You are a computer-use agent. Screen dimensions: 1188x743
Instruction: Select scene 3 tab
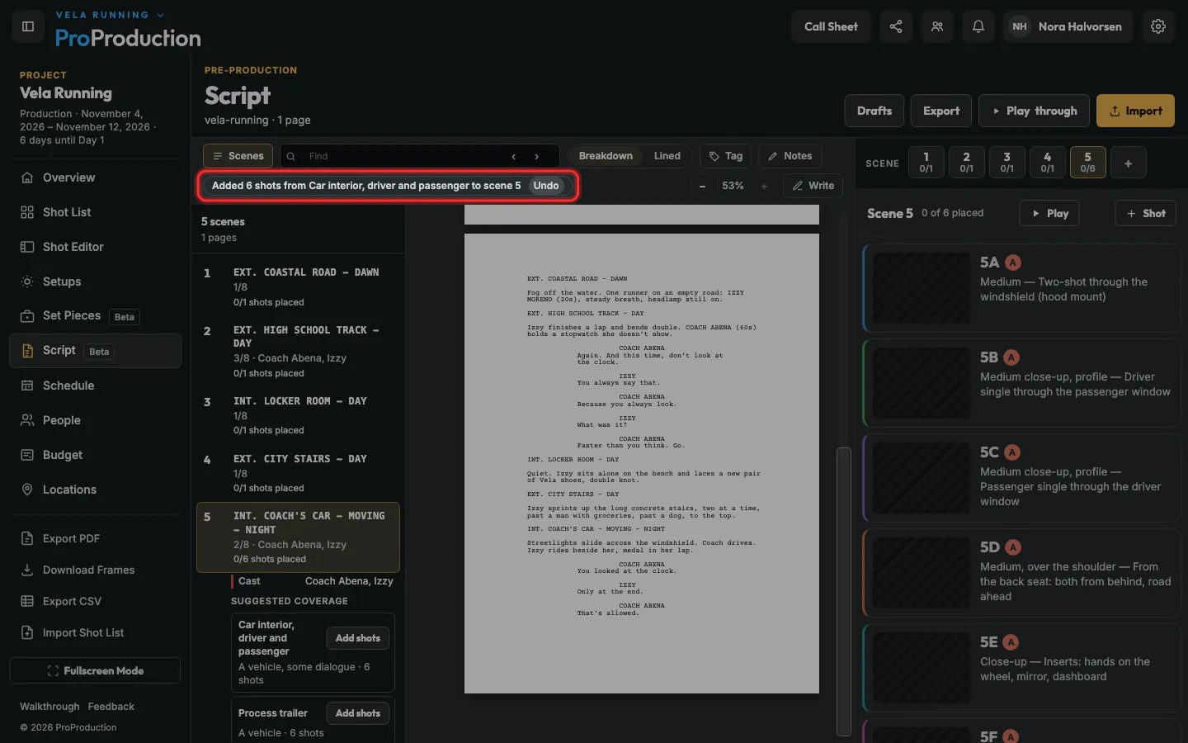click(1006, 163)
